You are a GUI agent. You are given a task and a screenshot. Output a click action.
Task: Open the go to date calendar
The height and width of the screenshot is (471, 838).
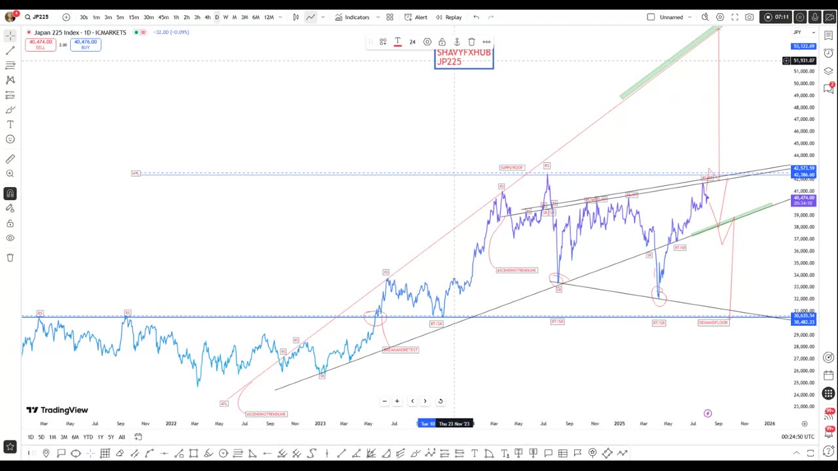tap(138, 437)
